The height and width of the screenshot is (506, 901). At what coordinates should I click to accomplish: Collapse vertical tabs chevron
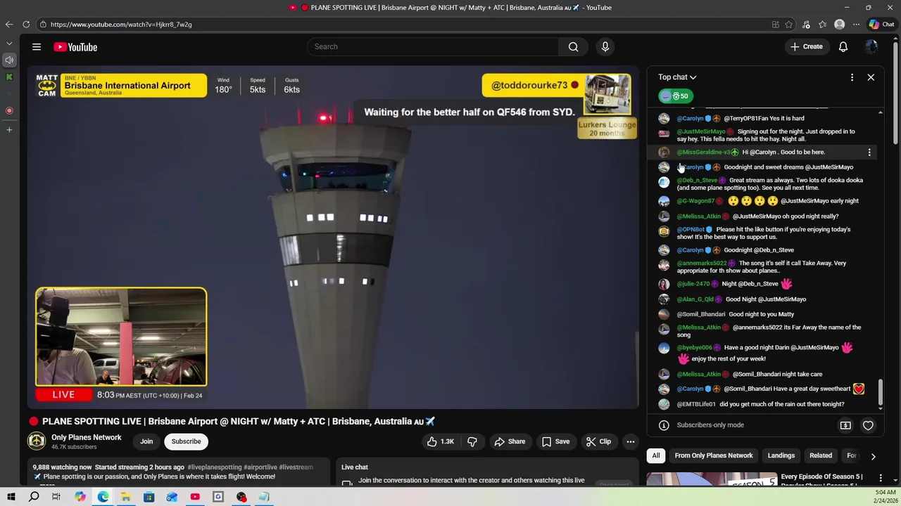[x=9, y=43]
